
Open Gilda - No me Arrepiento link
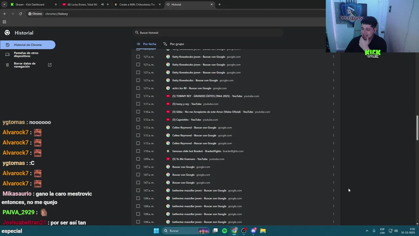click(213, 112)
